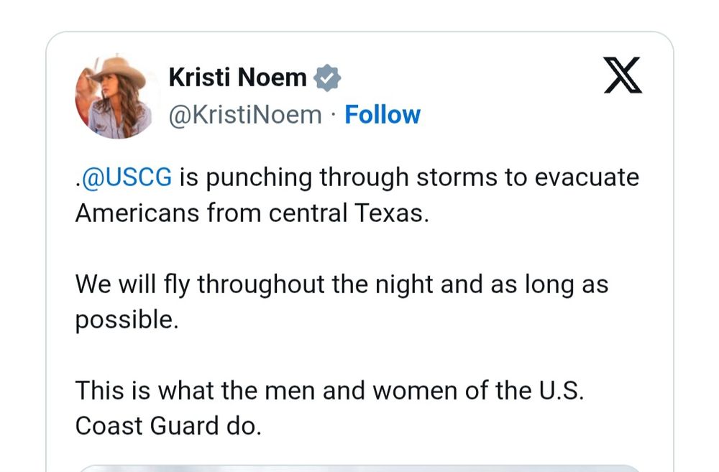Click the 'U.S.' text in the last paragraph
Screen dimensions: 719x472
[x=562, y=390]
